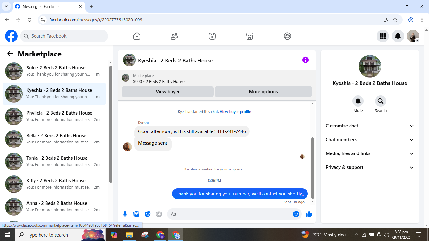429x241 pixels.
Task: Open the weather widget showing 23°C
Action: (x=324, y=235)
